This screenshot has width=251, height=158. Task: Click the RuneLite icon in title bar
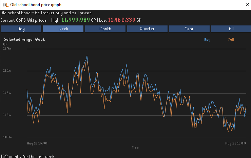point(6,5)
